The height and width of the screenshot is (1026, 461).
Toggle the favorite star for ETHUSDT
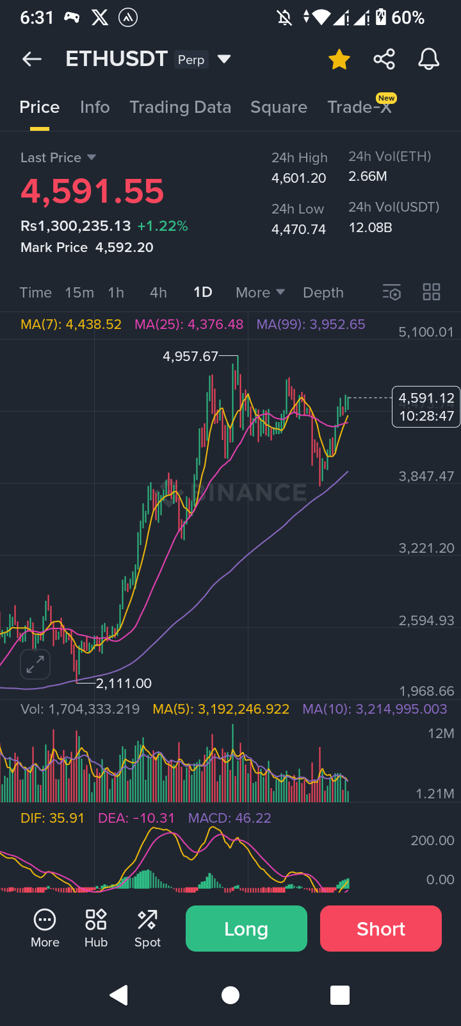tap(339, 59)
